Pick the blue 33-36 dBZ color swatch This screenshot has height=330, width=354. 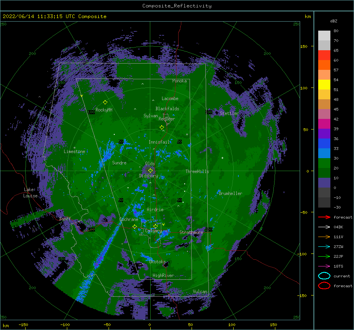324,143
